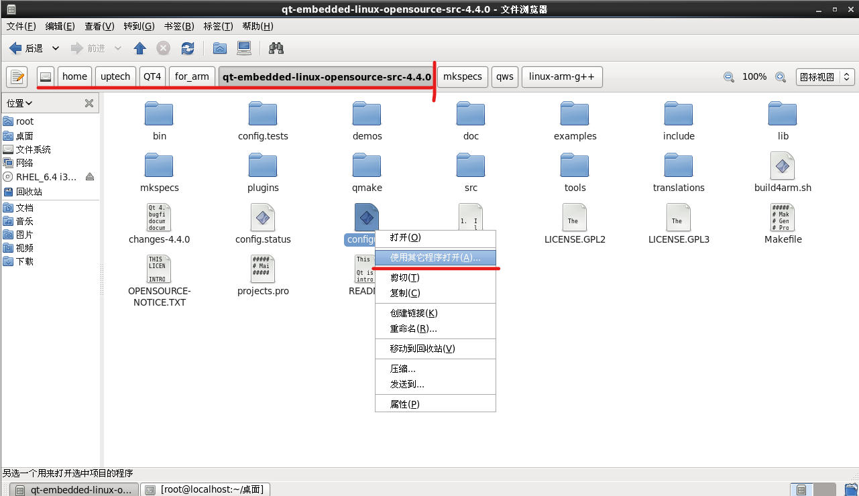Go to the for_arm path segment
859x496 pixels.
tap(192, 77)
